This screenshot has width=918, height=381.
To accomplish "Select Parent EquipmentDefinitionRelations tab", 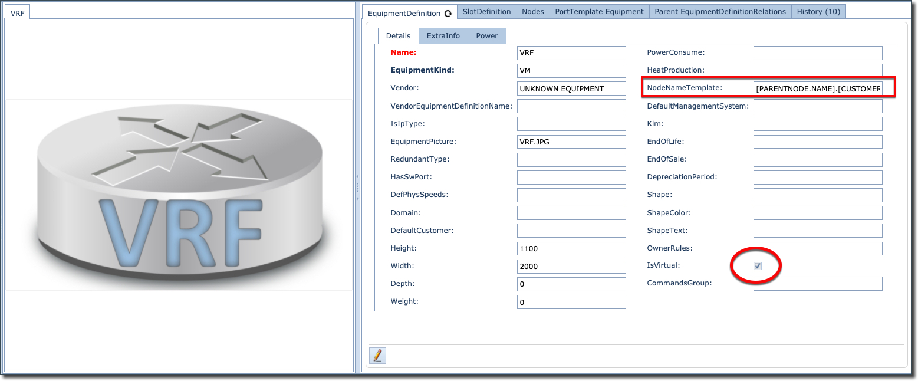I will pos(720,12).
